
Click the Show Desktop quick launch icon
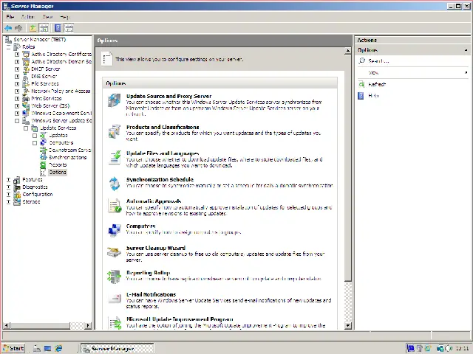point(47,348)
